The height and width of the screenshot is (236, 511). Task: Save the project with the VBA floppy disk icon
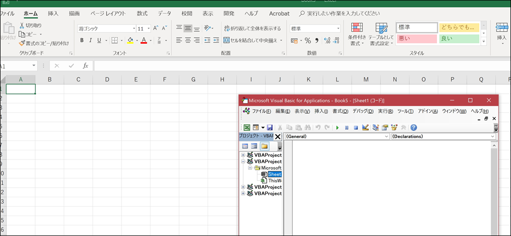(x=269, y=127)
